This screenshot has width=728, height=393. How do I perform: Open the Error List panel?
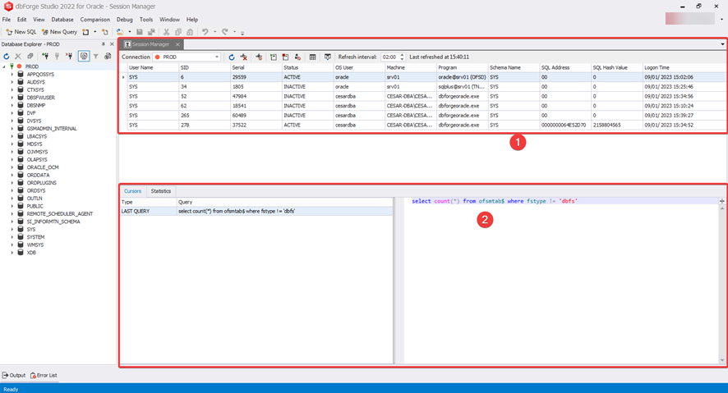(x=44, y=376)
